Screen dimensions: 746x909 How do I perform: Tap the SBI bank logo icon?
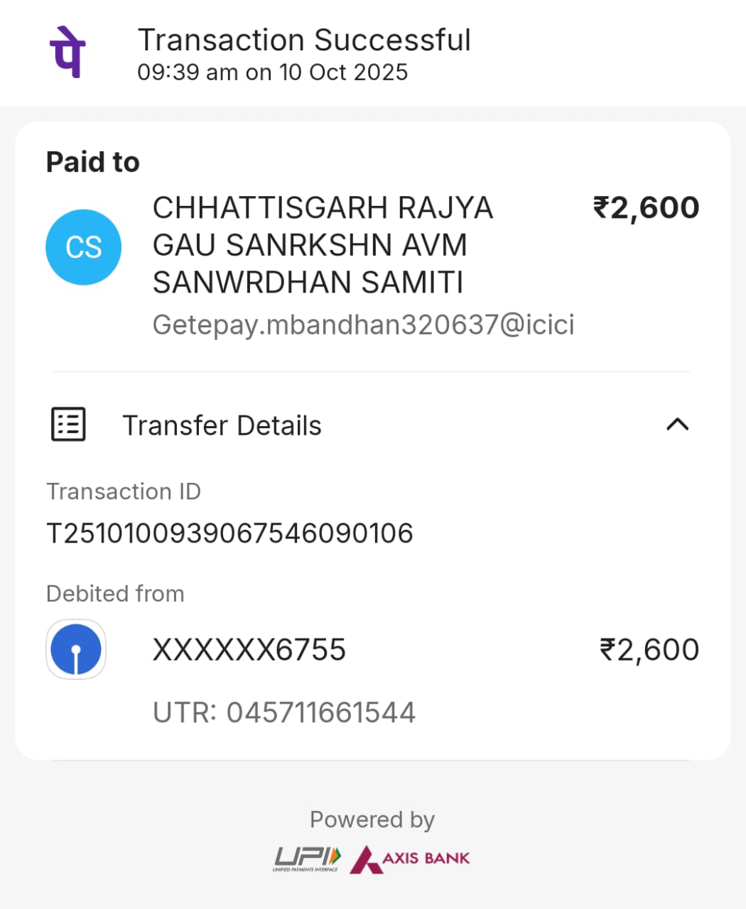76,649
